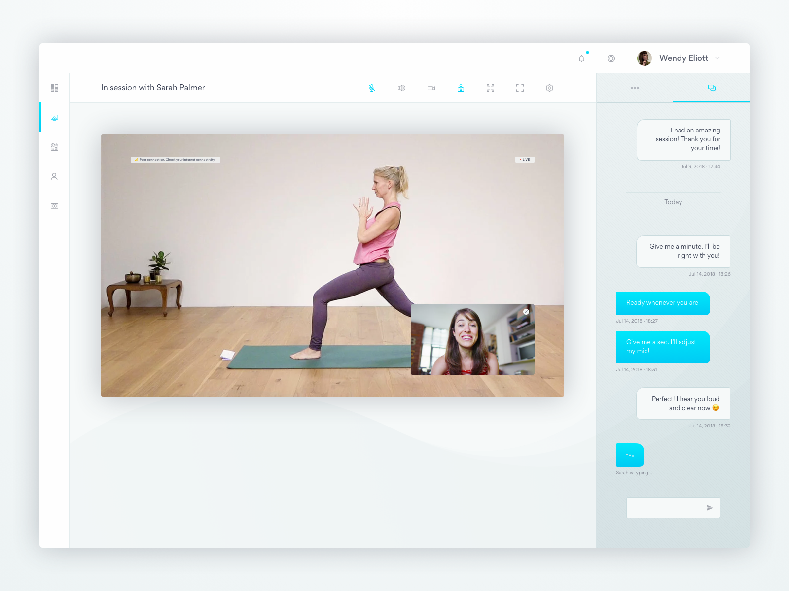Open the dashboard grid icon in sidebar
The height and width of the screenshot is (591, 789).
click(x=55, y=88)
